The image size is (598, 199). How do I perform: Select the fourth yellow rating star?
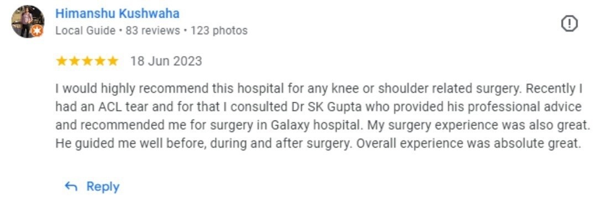pyautogui.click(x=100, y=61)
